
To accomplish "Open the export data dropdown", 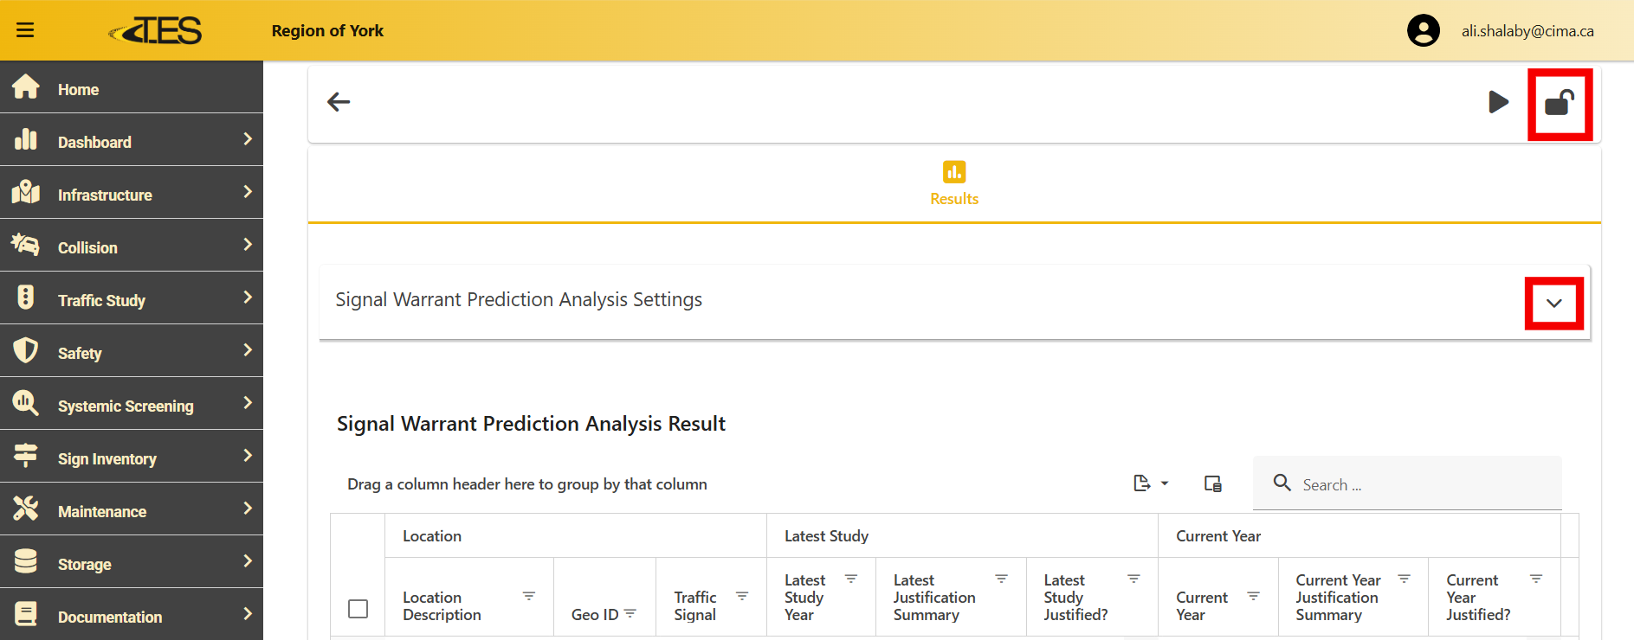I will point(1150,483).
